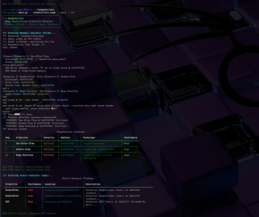Click the 'Static Analysis Findings' table title
The image size is (259, 217).
tap(78, 178)
